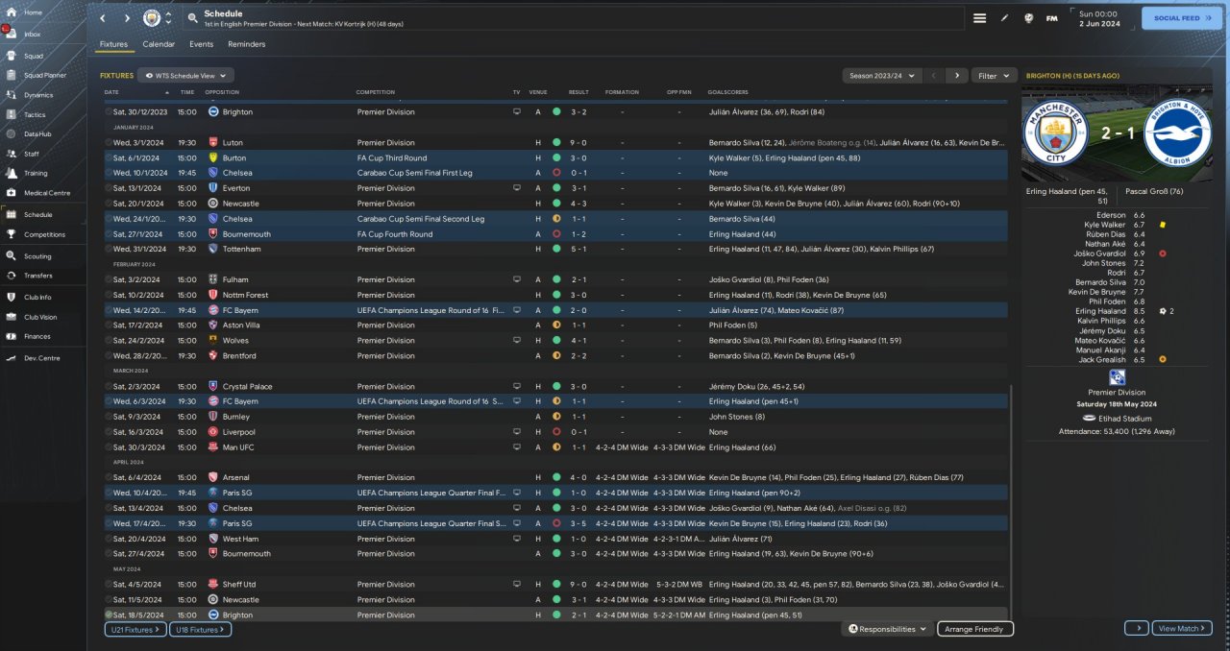Viewport: 1230px width, 651px height.
Task: Click the Arrange Friendly button
Action: pos(974,629)
